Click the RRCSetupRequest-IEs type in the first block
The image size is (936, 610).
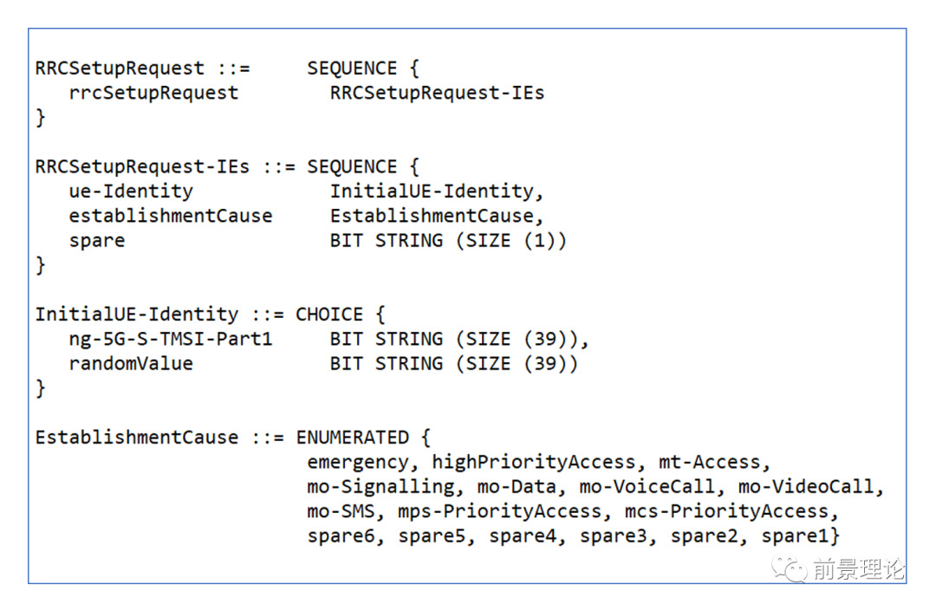tap(437, 93)
